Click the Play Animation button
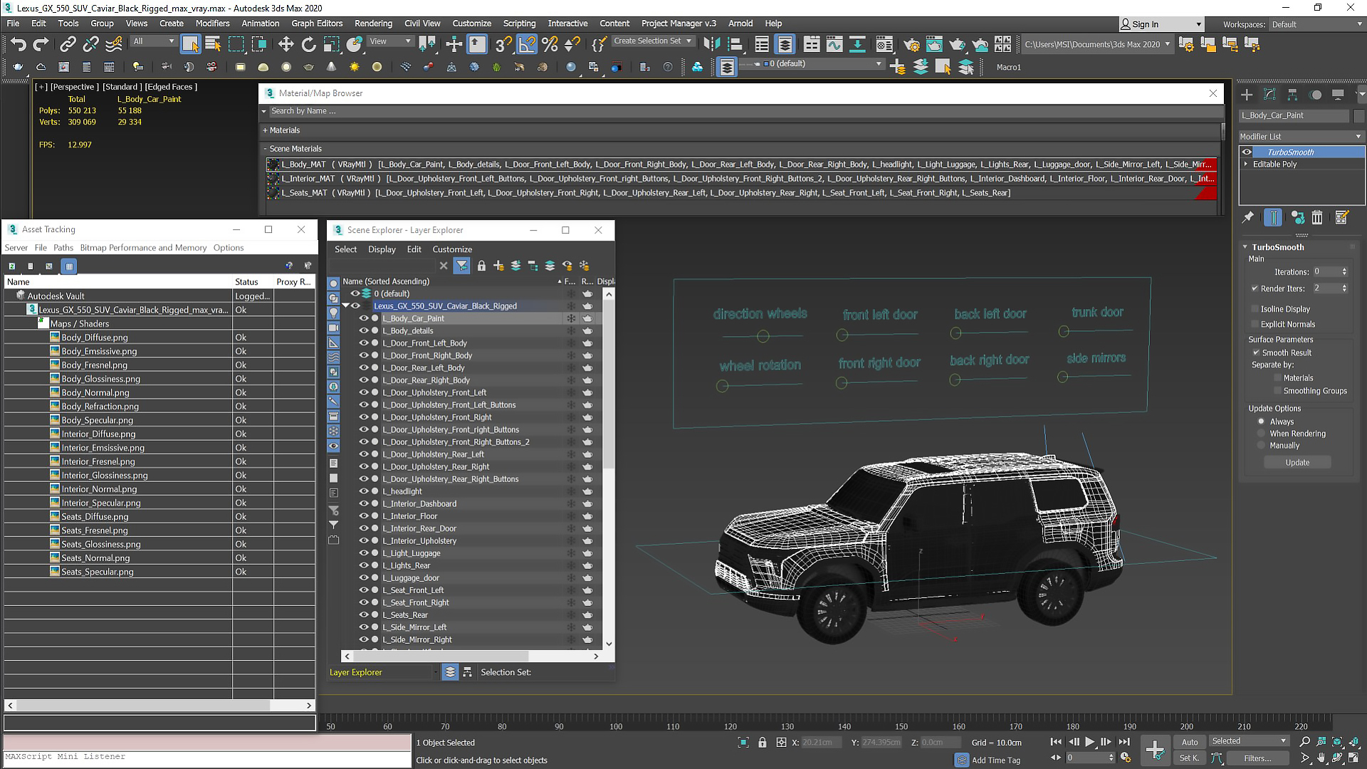 click(x=1089, y=741)
